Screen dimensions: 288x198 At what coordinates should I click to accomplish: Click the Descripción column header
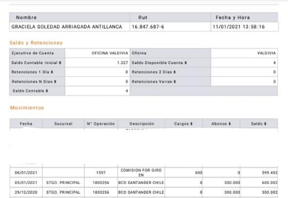pyautogui.click(x=142, y=124)
